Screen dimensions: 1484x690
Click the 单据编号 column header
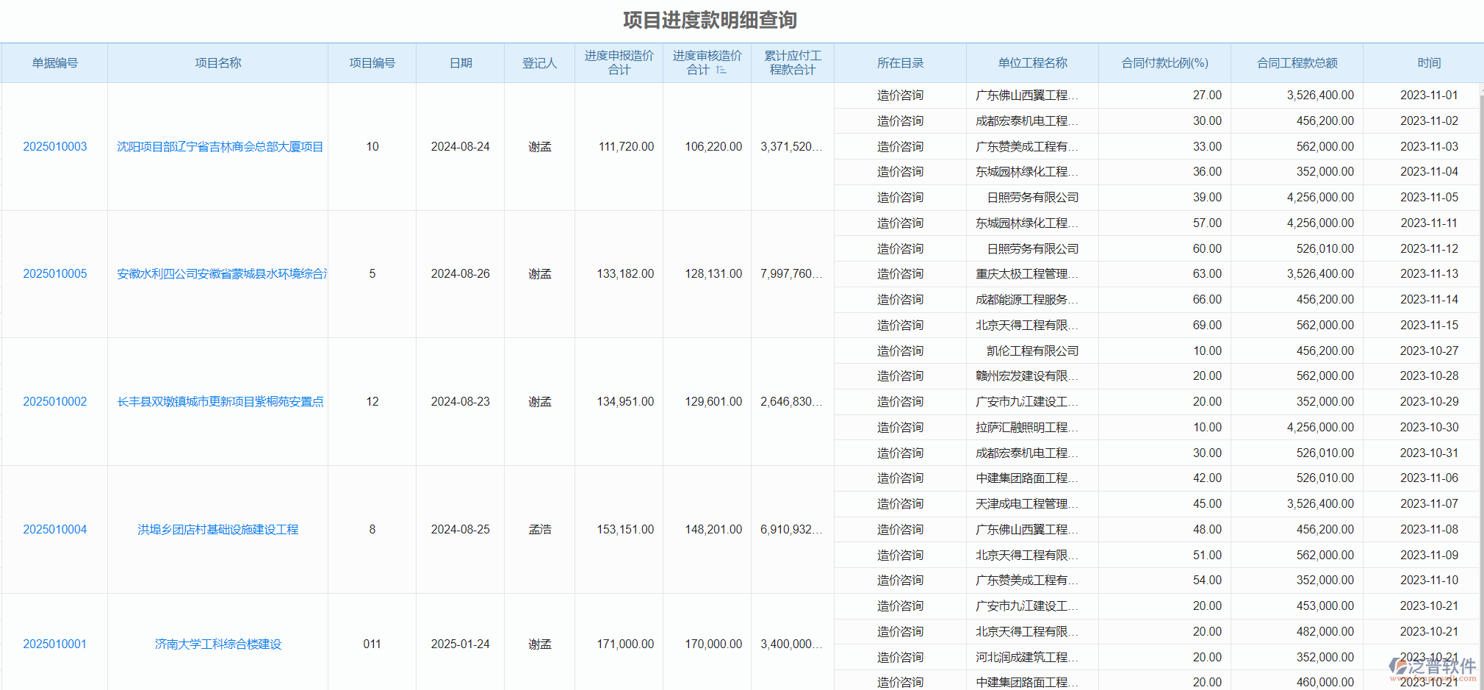55,63
